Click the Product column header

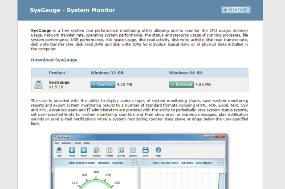click(x=57, y=73)
